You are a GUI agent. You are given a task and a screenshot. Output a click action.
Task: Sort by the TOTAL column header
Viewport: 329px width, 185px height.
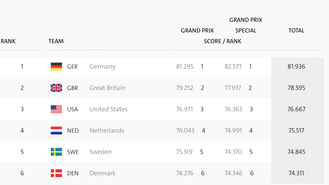296,30
